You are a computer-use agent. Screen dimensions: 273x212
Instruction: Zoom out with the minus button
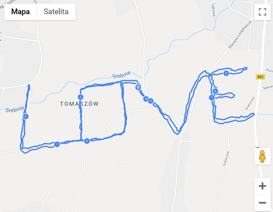point(262,203)
